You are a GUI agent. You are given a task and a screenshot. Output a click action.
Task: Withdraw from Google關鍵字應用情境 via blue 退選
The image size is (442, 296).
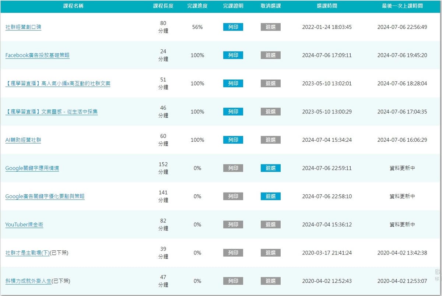coord(271,168)
